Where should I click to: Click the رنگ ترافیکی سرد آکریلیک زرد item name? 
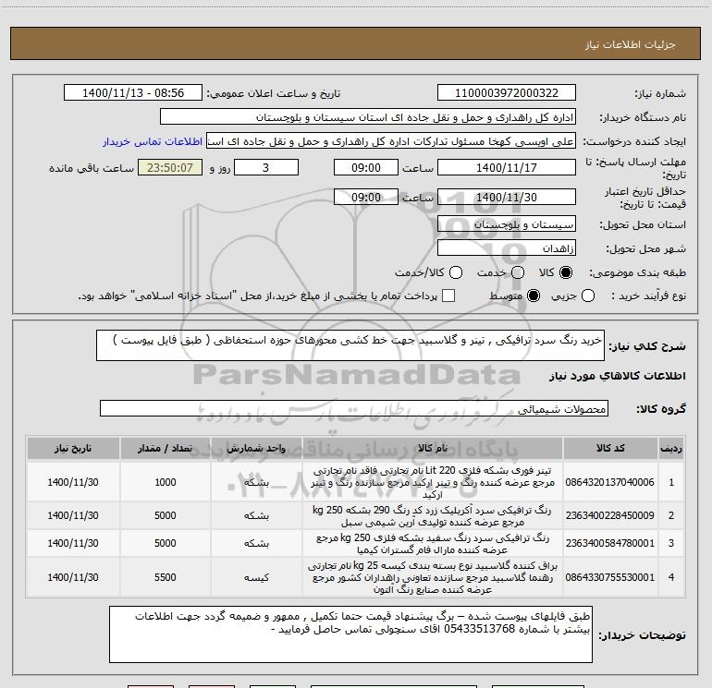pos(433,515)
